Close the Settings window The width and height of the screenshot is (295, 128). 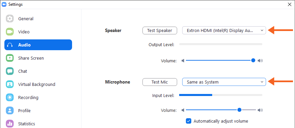point(290,4)
